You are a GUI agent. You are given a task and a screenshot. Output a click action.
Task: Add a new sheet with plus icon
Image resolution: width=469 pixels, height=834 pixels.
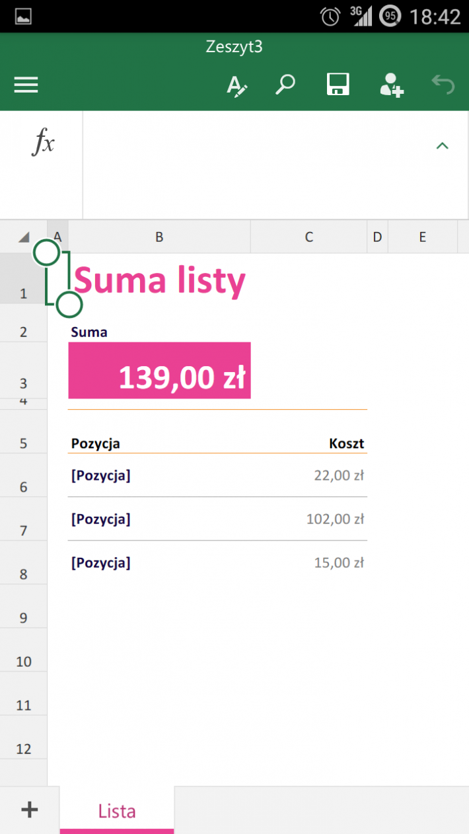pyautogui.click(x=29, y=810)
